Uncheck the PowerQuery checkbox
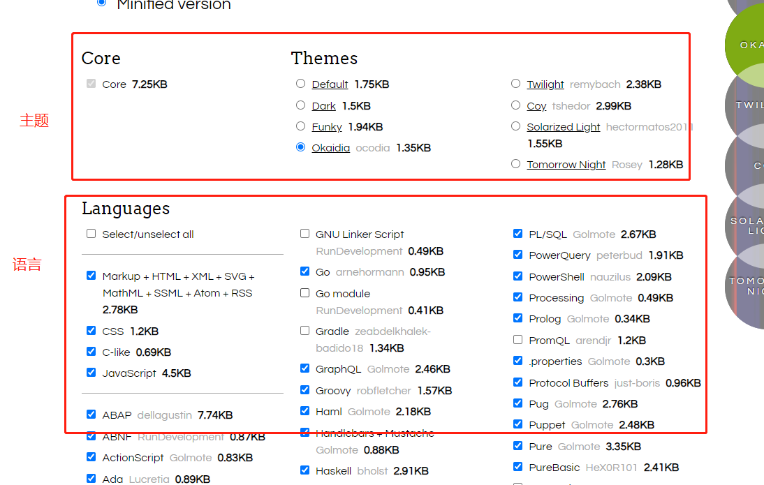This screenshot has width=764, height=485. pyautogui.click(x=518, y=255)
